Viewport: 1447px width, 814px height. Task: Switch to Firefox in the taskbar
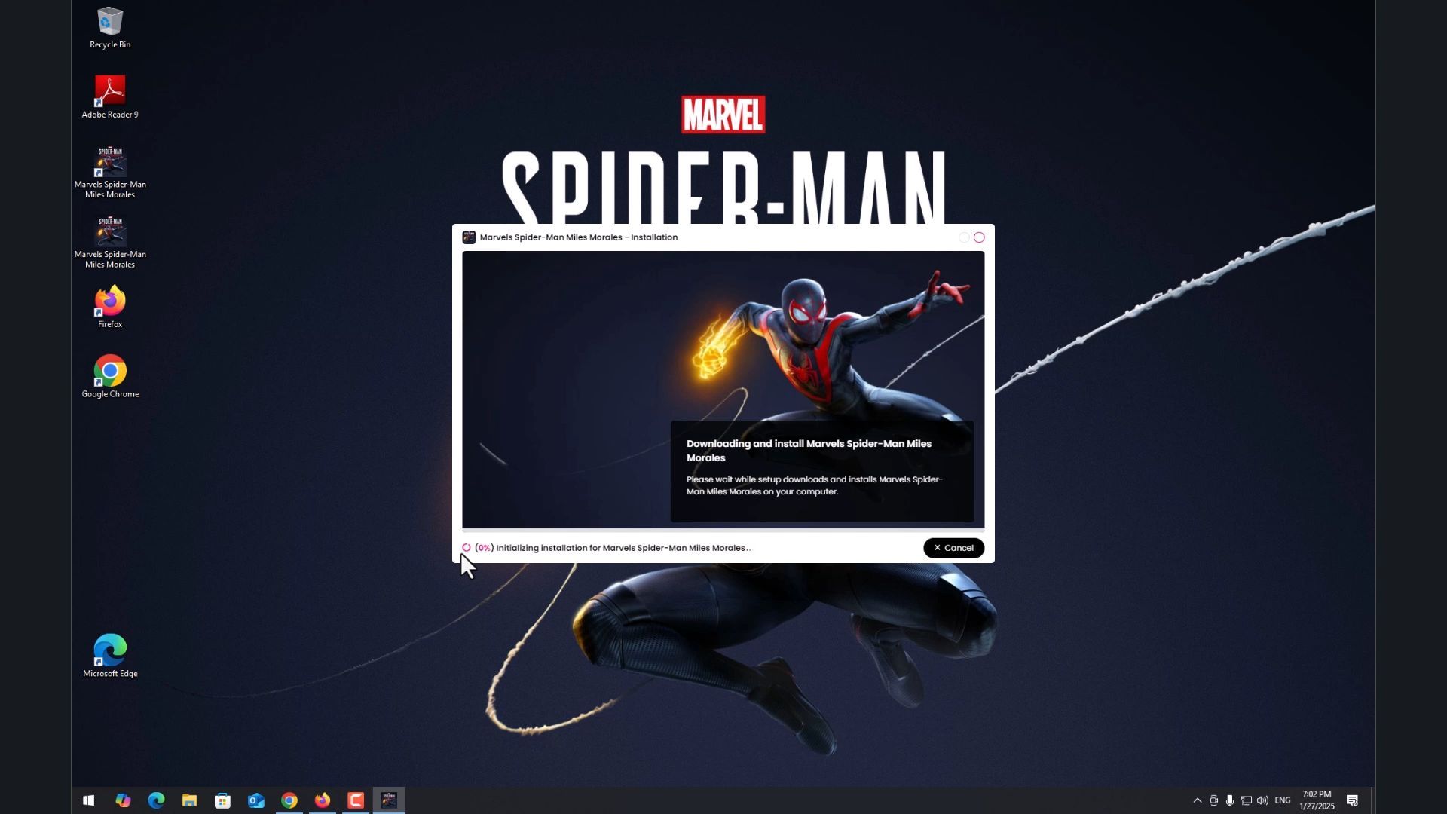[322, 800]
